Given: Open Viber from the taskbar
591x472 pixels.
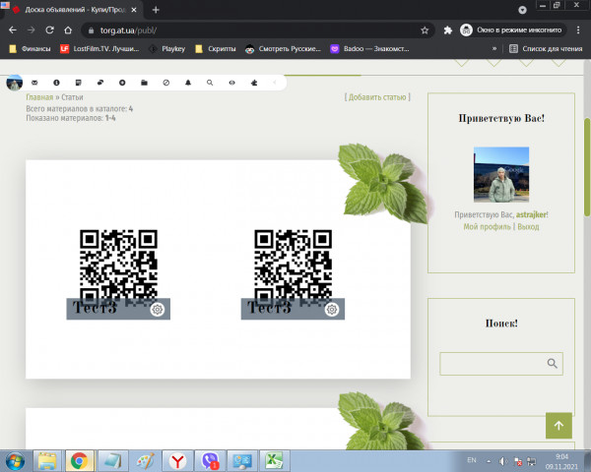Looking at the screenshot, I should point(210,461).
